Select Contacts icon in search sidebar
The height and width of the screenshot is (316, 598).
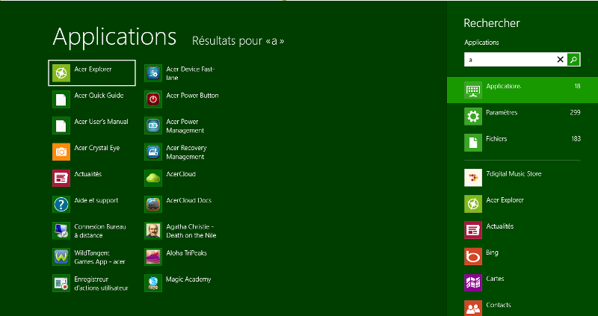(473, 308)
